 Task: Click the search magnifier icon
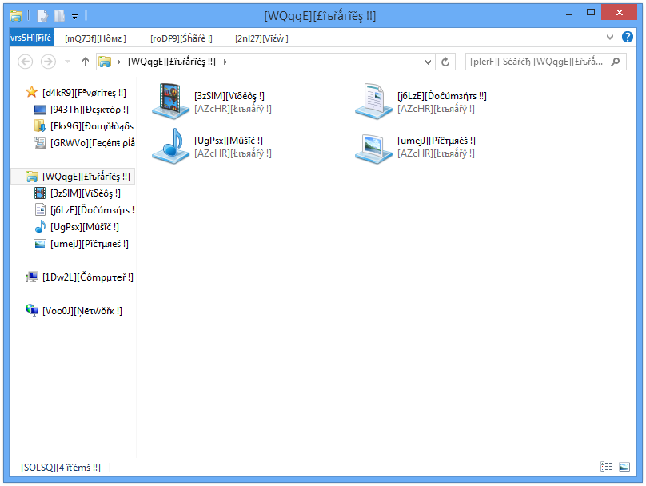616,62
